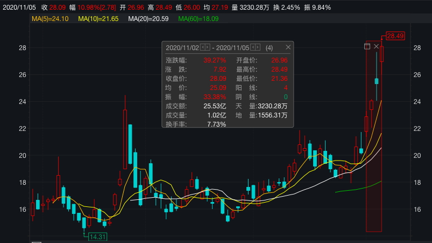432x243 pixels.
Task: Remove the red selection range via its X
Action: 377,47
